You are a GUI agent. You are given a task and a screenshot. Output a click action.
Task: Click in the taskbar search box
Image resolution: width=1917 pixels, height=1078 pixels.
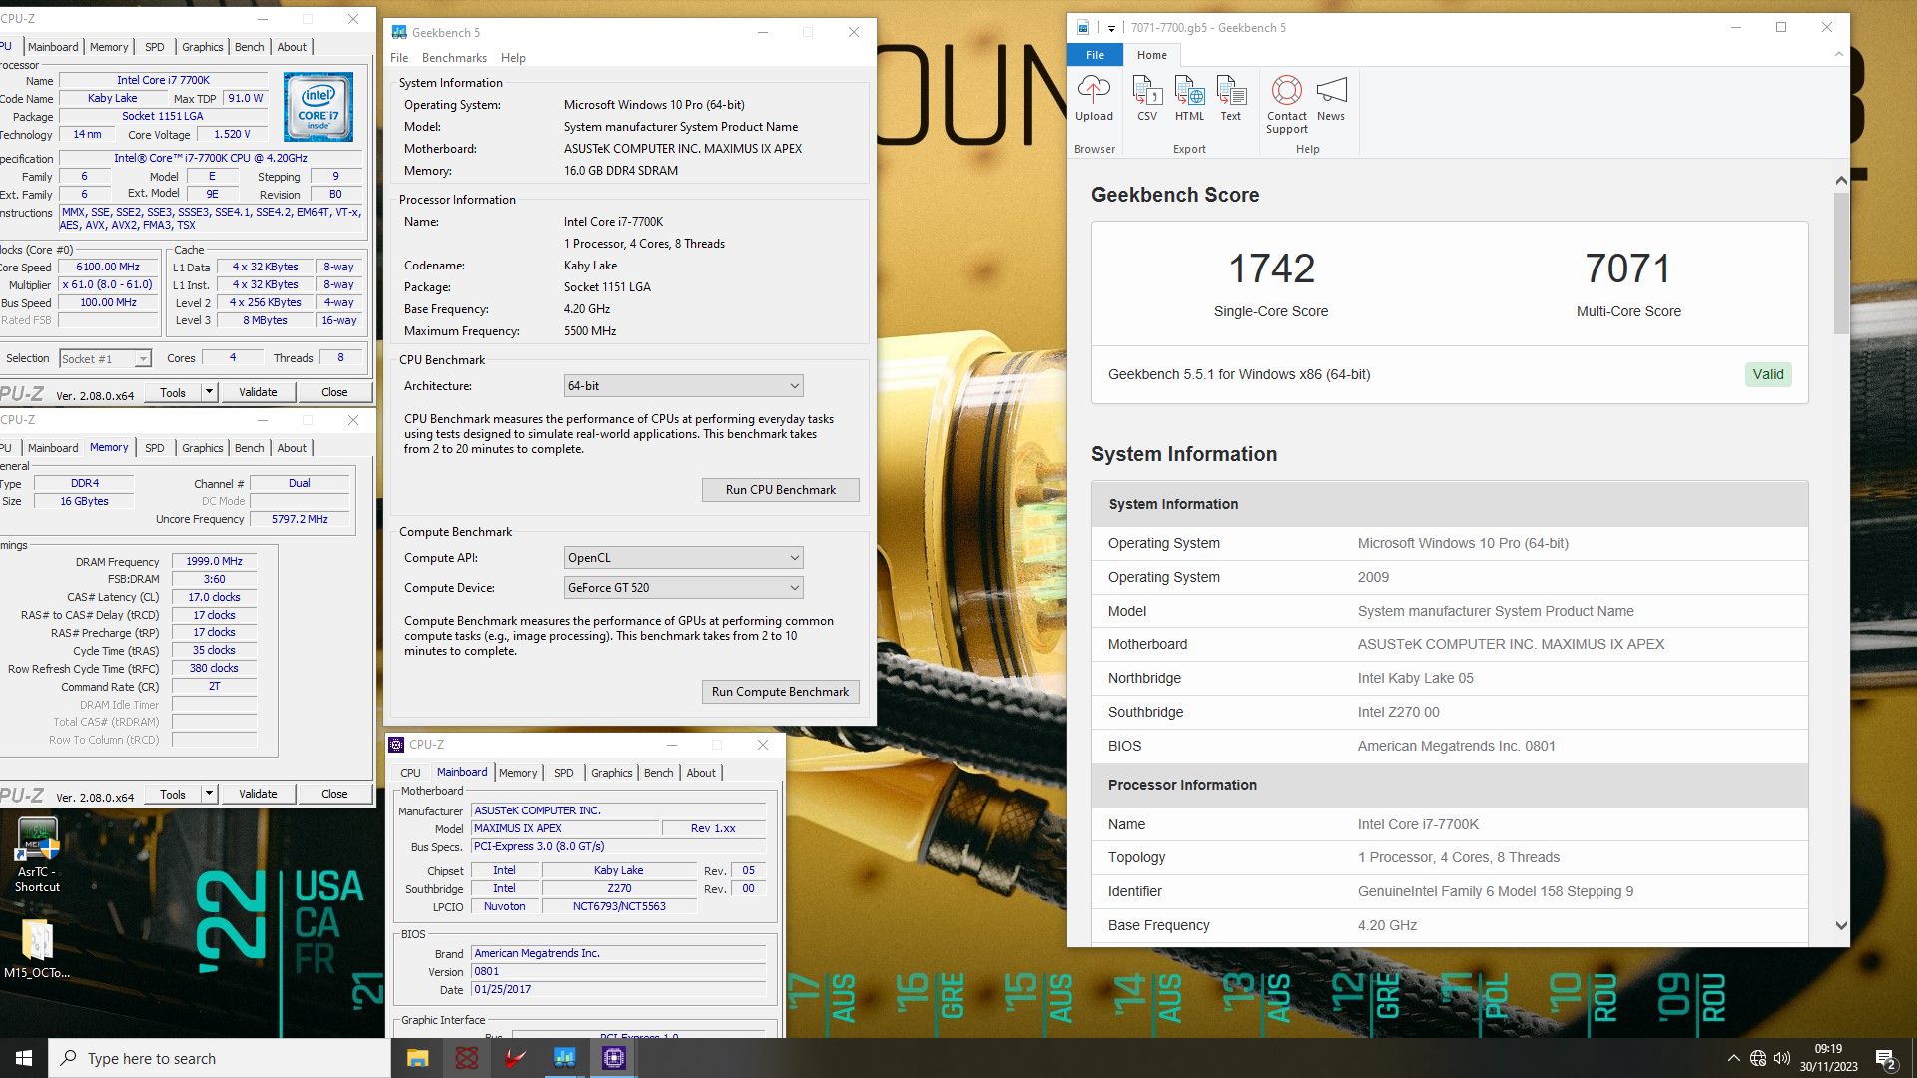[x=220, y=1058]
